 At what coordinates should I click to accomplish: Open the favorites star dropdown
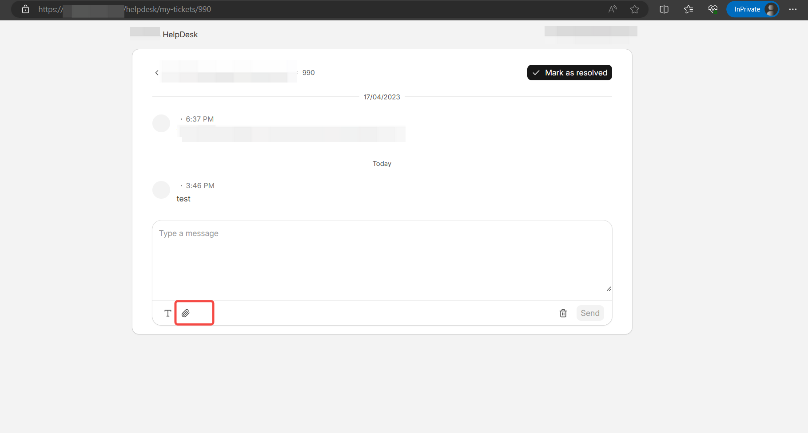point(689,9)
